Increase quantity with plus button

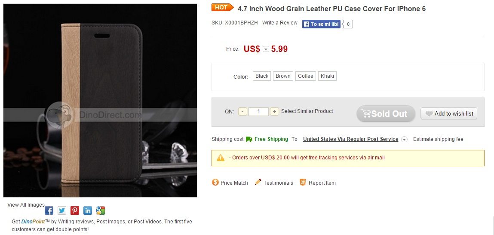[x=274, y=112]
